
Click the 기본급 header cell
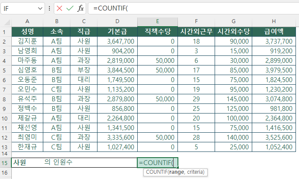[117, 31]
